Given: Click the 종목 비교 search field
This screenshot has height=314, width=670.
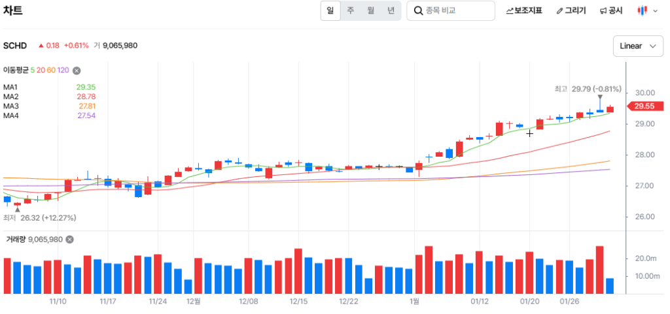Looking at the screenshot, I should pyautogui.click(x=457, y=10).
